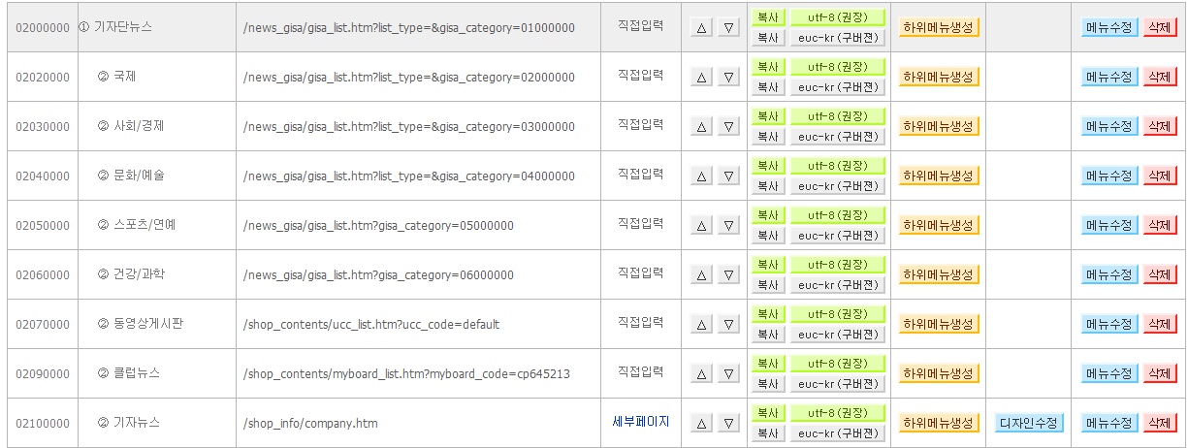Click the down triangle for 문화/예술 row
Viewport: 1188px width, 448px height.
[728, 176]
